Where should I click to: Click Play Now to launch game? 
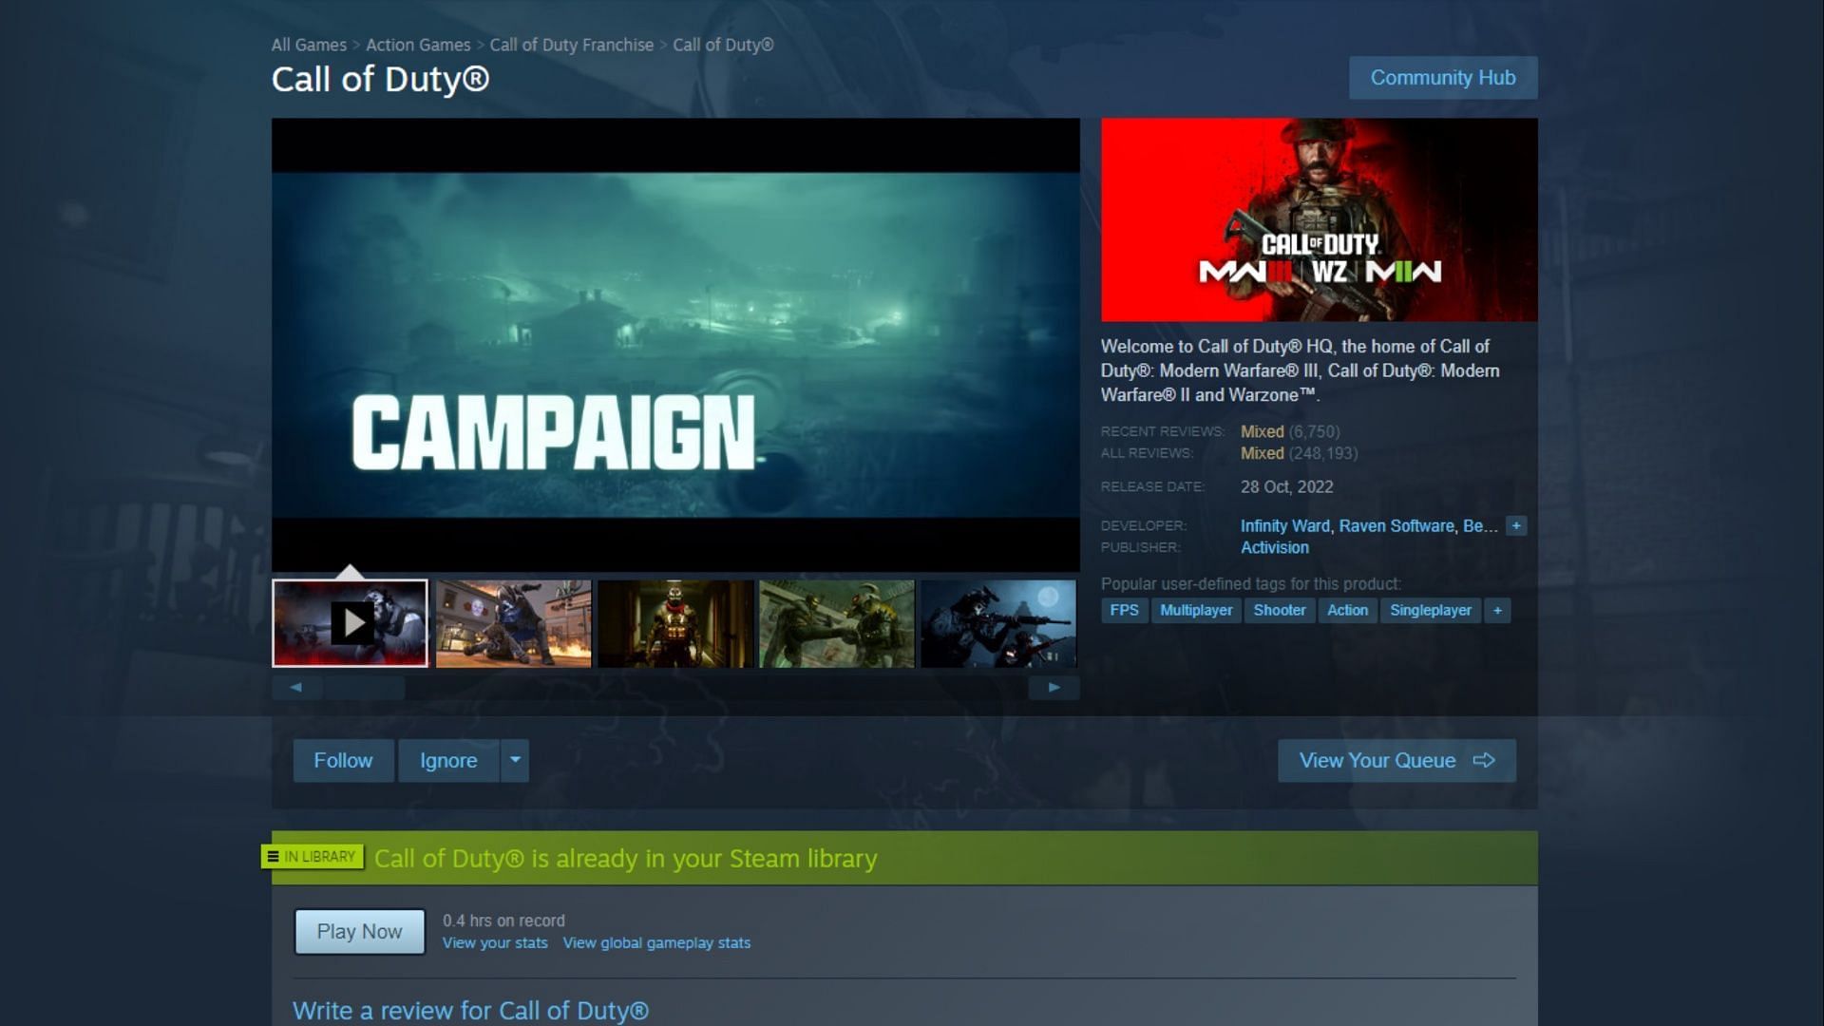(359, 931)
